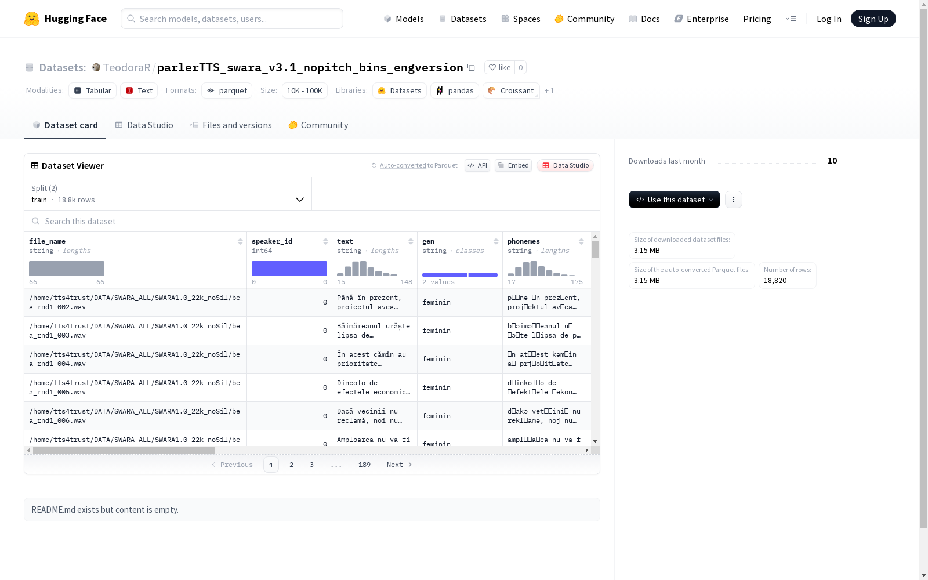Image resolution: width=928 pixels, height=580 pixels.
Task: Open Spaces in the top navigation
Action: 520,19
